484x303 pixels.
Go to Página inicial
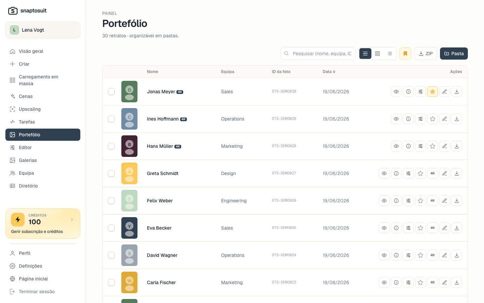point(43,279)
